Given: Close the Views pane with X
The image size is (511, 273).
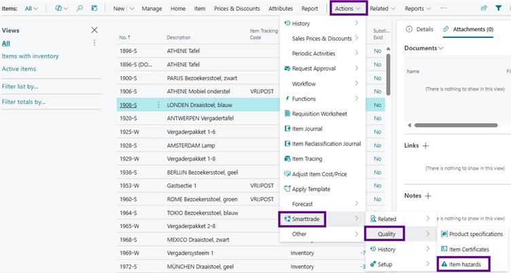Looking at the screenshot, I should point(94,30).
